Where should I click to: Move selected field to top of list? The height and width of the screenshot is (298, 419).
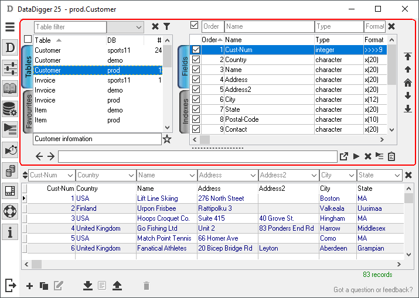tap(408, 57)
